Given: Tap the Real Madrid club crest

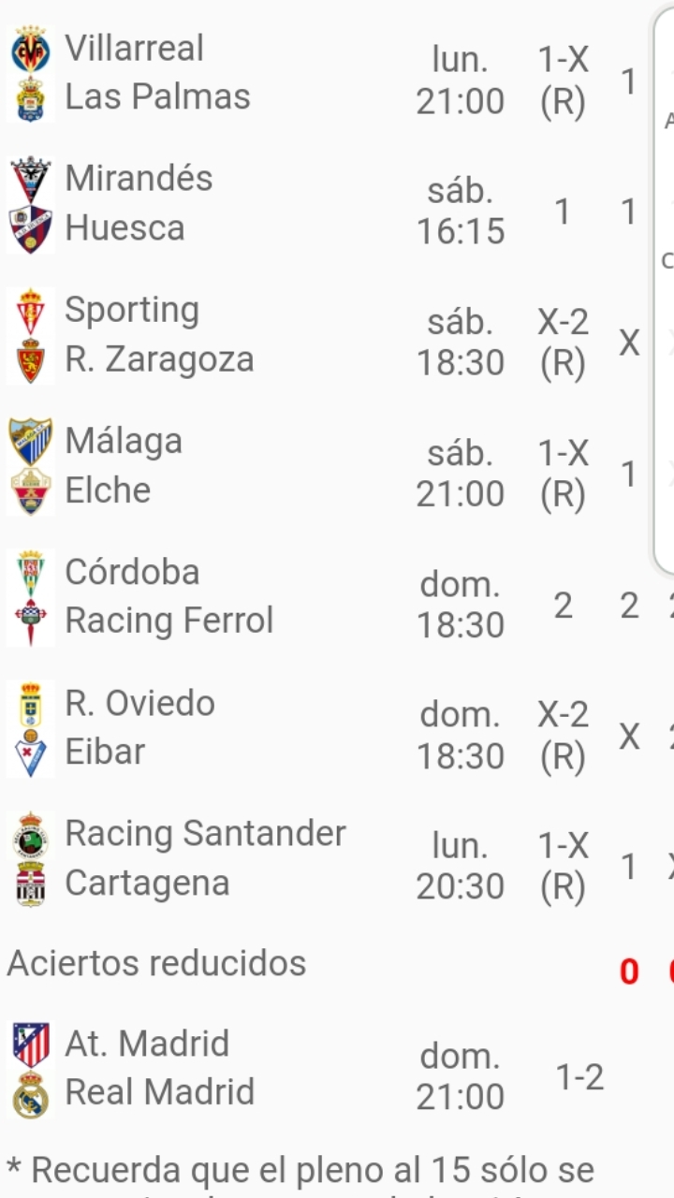Looking at the screenshot, I should tap(31, 1093).
